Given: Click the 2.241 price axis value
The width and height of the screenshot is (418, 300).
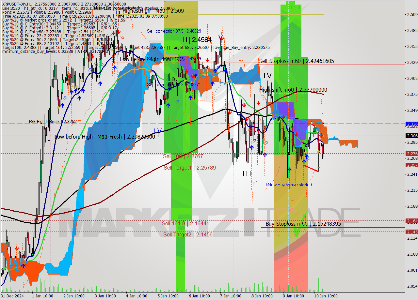Looking at the screenshot, I should pos(412,174).
